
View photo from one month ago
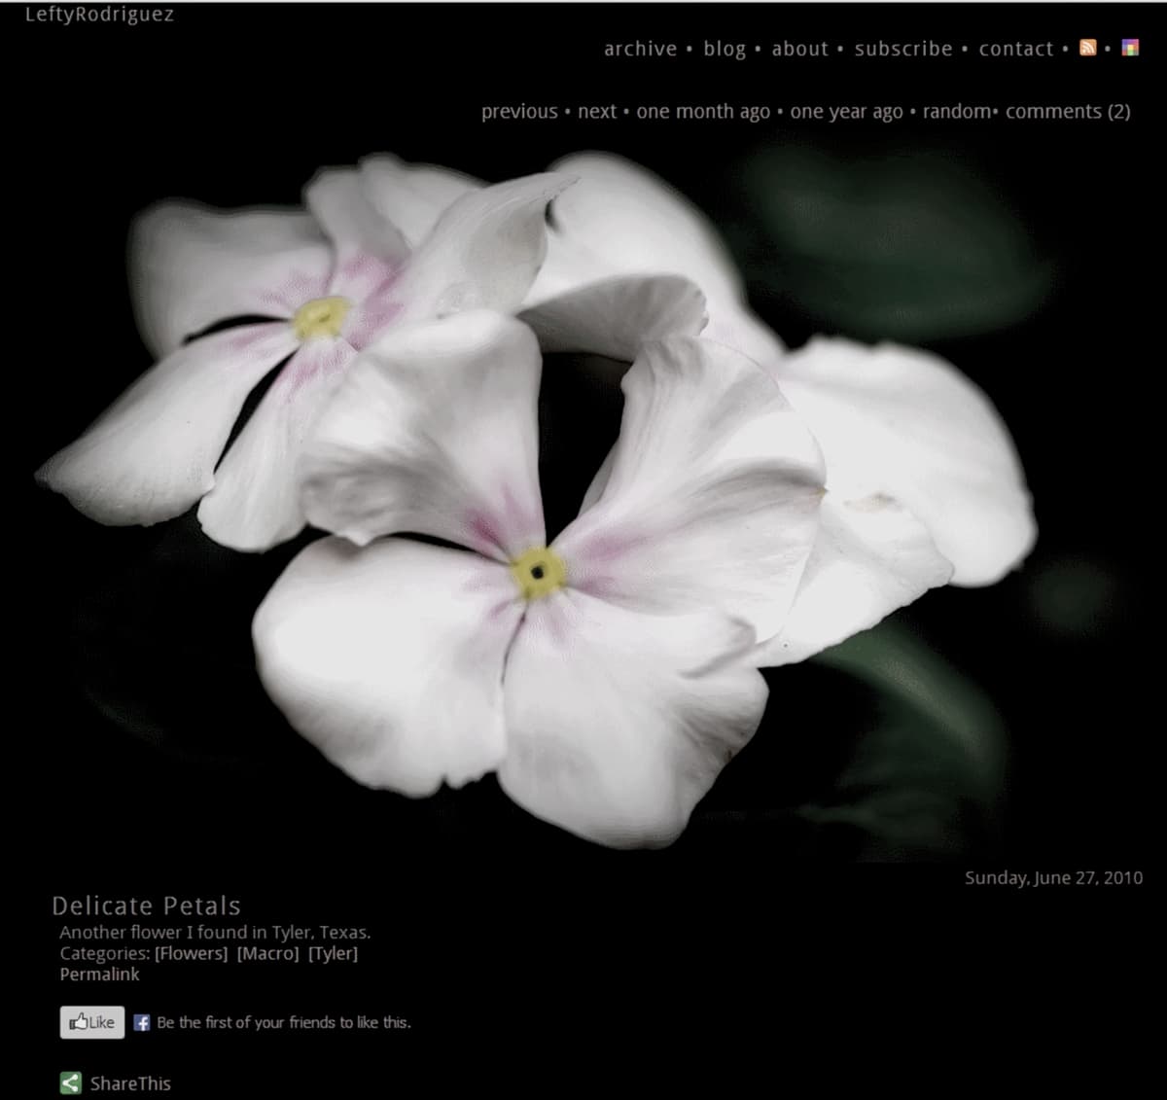pyautogui.click(x=703, y=112)
